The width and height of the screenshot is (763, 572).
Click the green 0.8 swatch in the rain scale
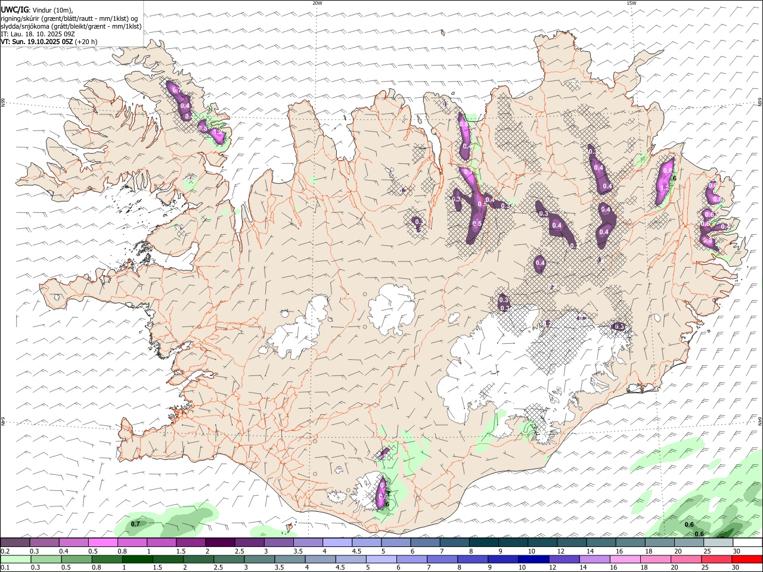107,559
